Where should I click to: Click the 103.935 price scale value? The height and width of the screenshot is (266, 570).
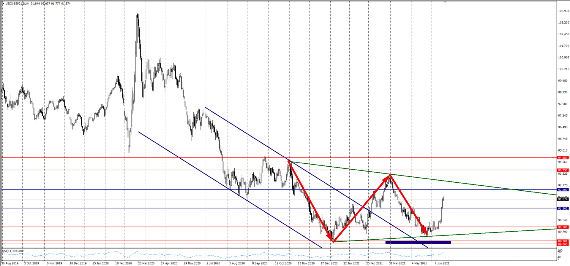coord(563,11)
